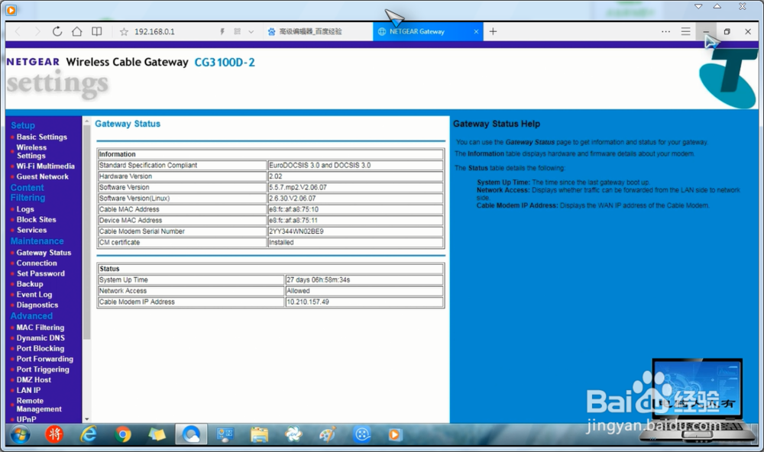This screenshot has height=452, width=764.
Task: Open the Paint palette taskbar icon
Action: click(328, 434)
